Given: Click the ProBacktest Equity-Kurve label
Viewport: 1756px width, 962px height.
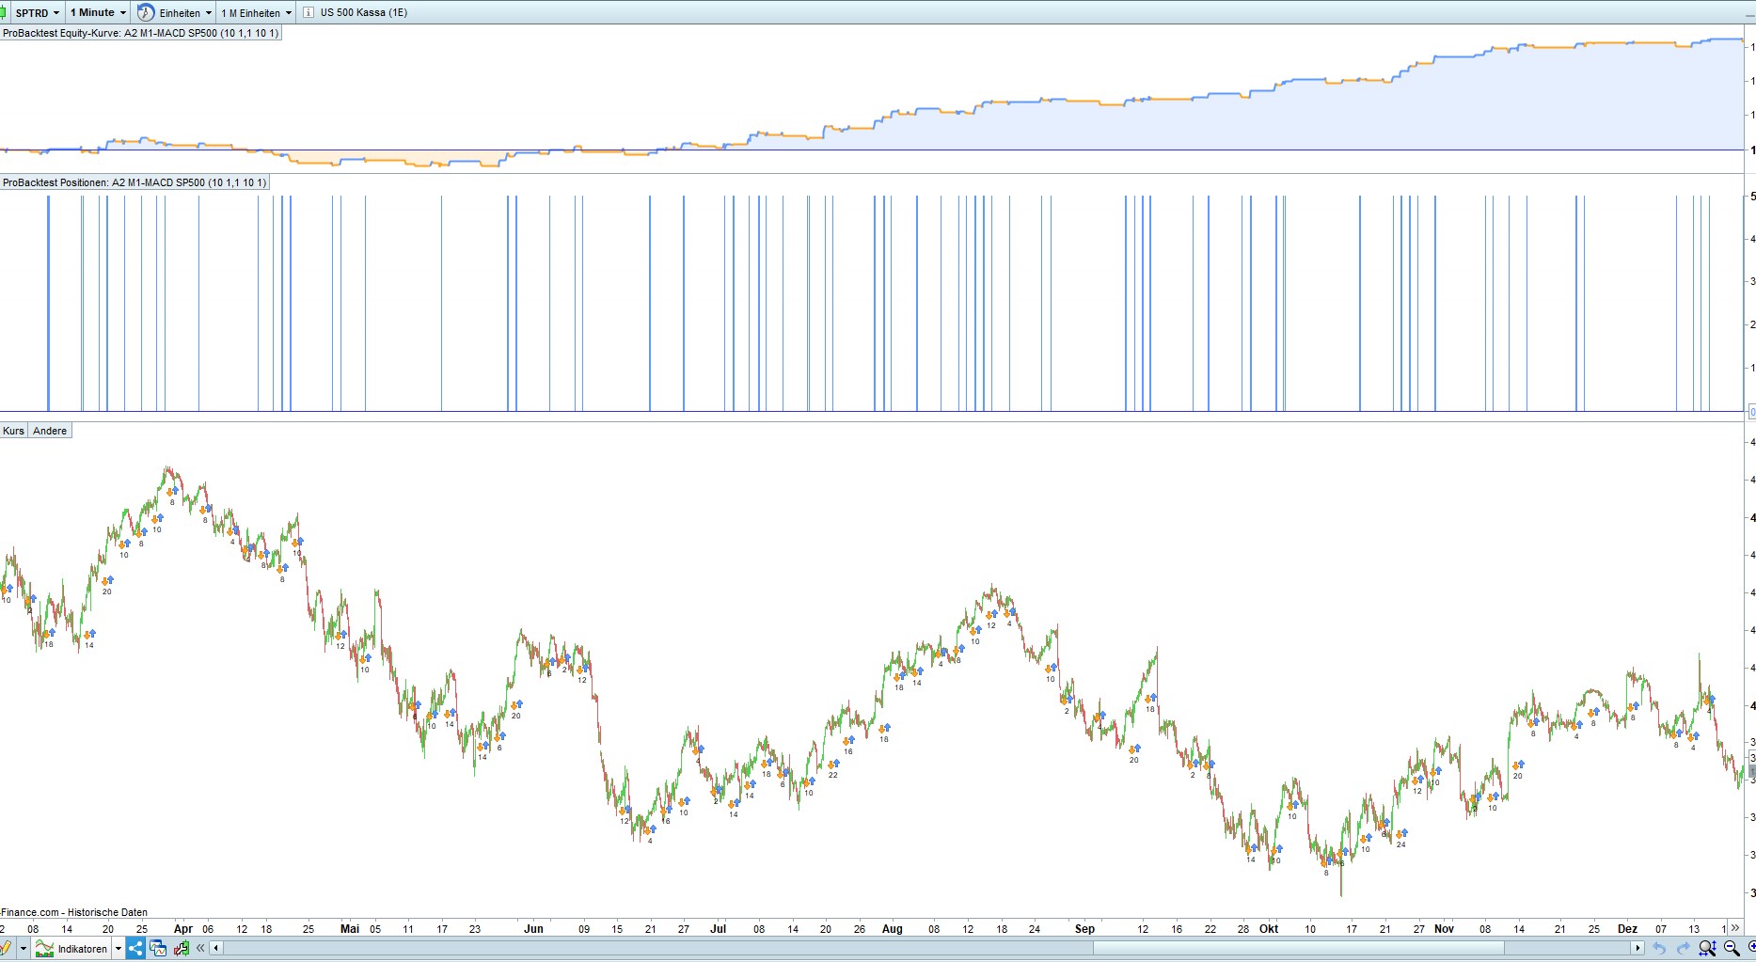Looking at the screenshot, I should pos(140,33).
